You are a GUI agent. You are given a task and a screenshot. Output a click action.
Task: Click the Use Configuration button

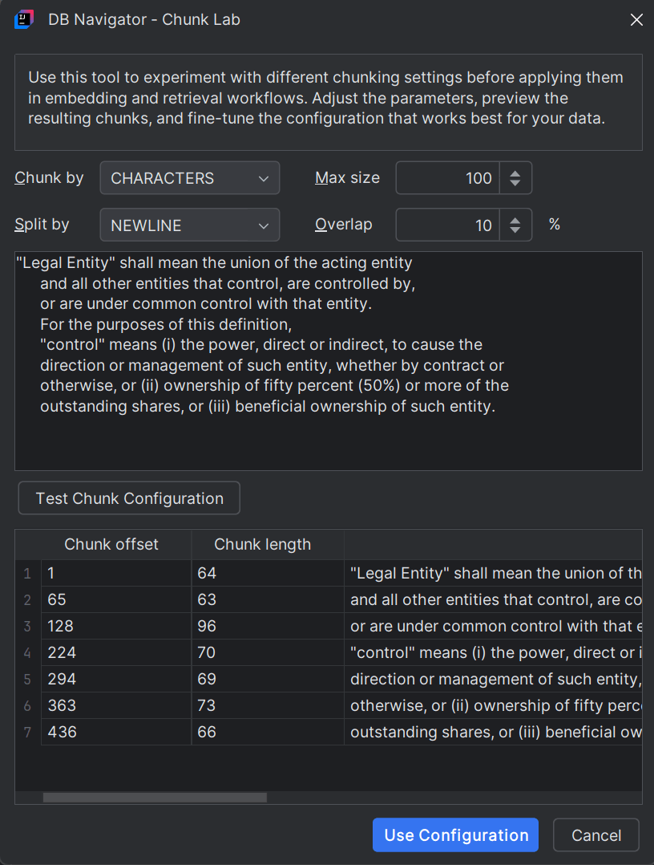click(455, 835)
